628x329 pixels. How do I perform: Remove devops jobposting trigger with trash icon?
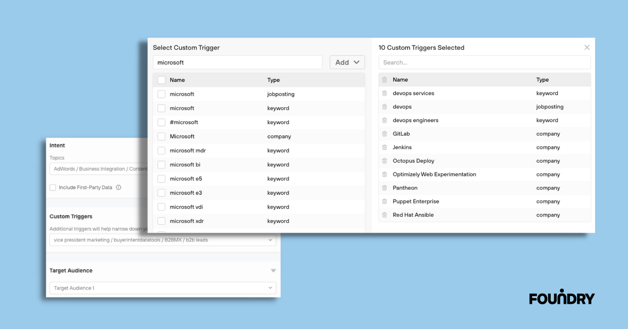(x=385, y=107)
